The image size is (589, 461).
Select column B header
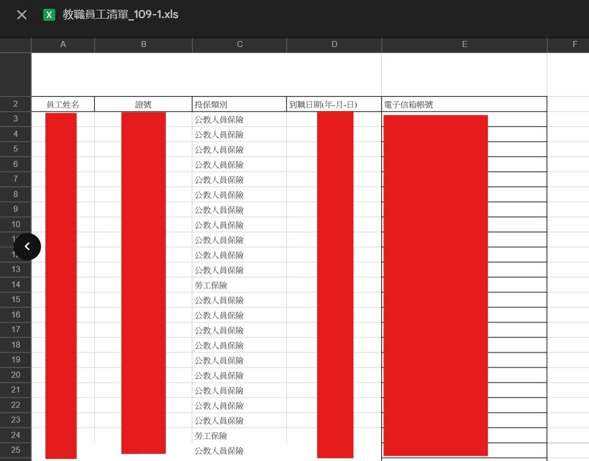(x=143, y=44)
